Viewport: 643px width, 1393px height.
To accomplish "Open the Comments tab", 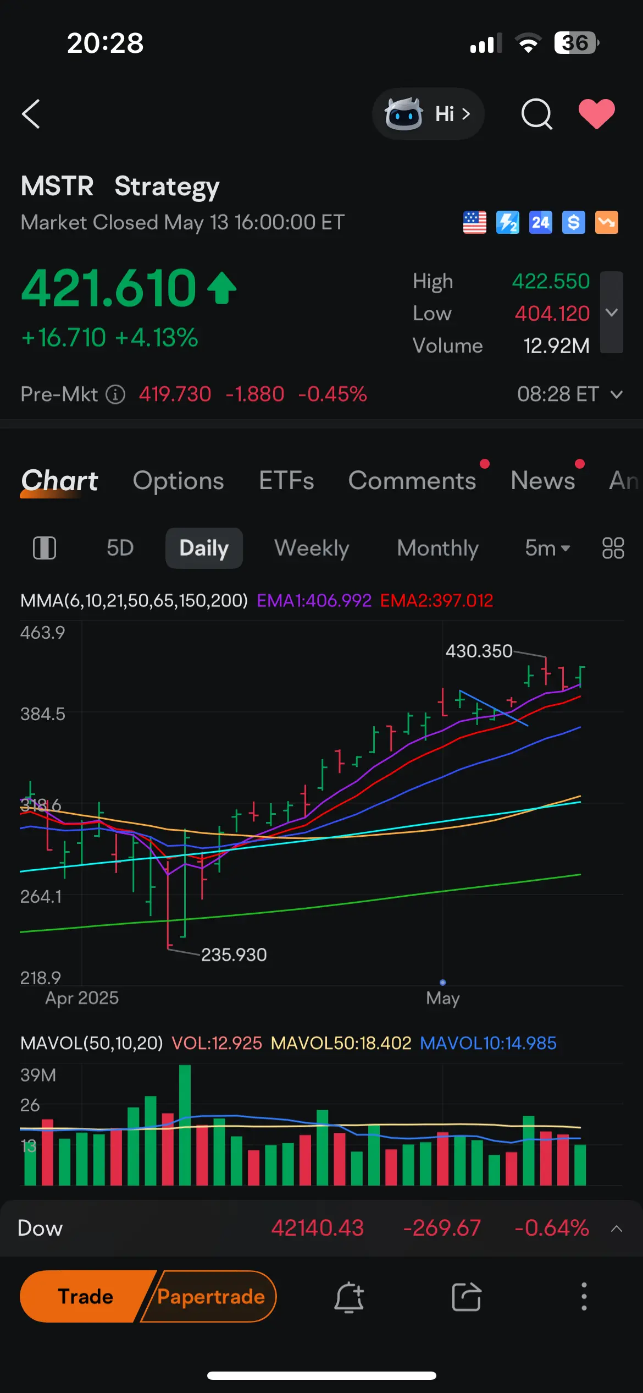I will click(412, 481).
